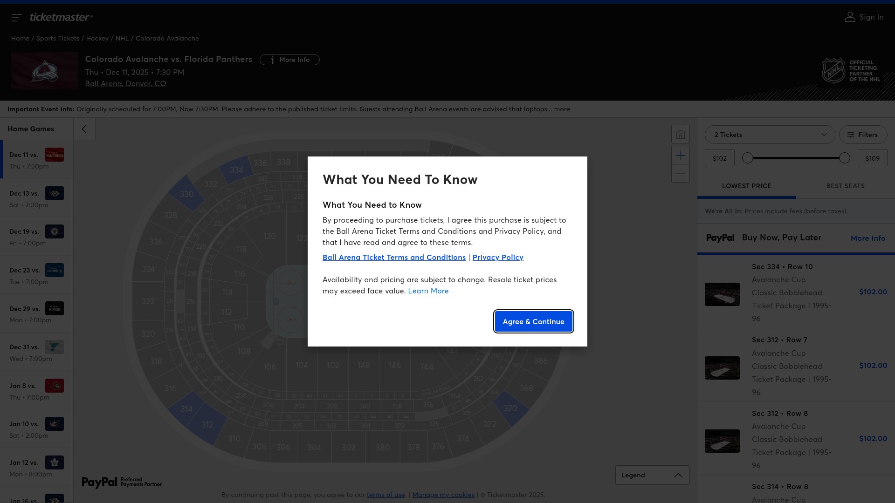895x503 pixels.
Task: Click the NHL official partner logo
Action: pyautogui.click(x=851, y=71)
